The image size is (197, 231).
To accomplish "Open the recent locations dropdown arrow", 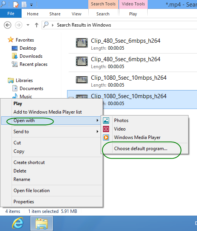I will [x=28, y=25].
